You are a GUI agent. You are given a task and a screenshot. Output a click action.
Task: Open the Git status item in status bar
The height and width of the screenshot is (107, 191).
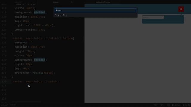(x=186, y=105)
